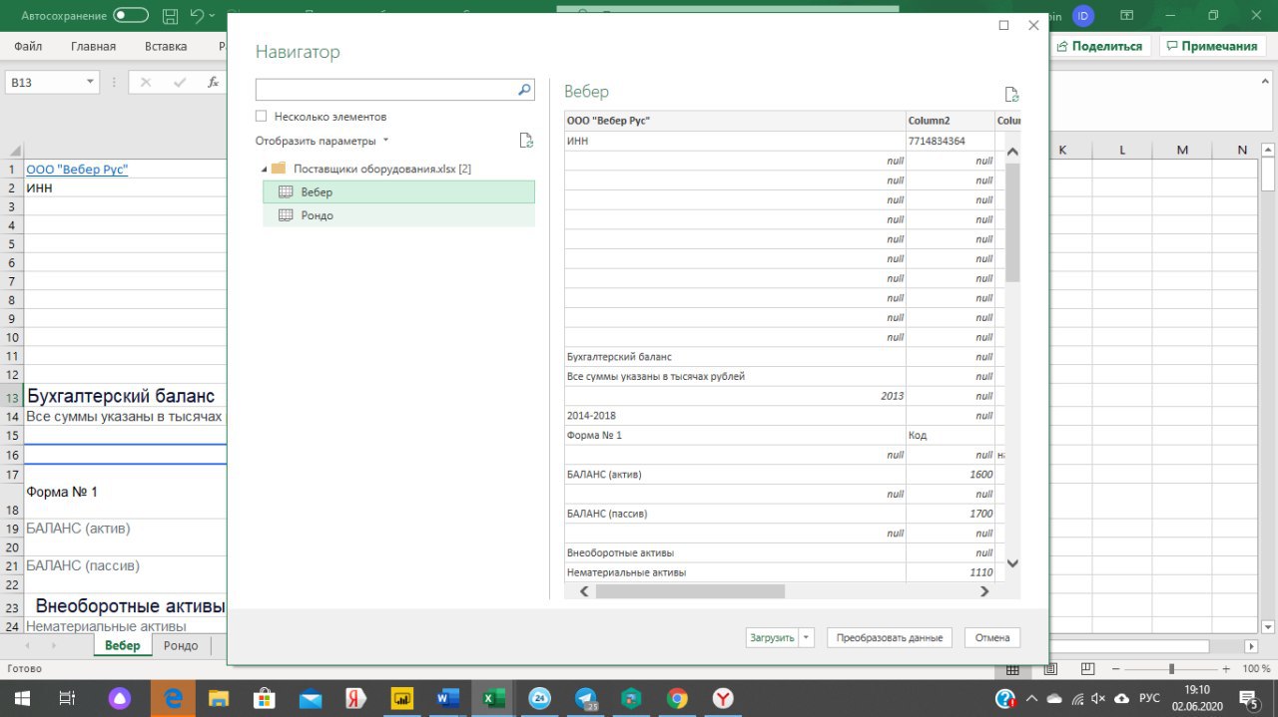Click the 1600 code cell in preview
The image size is (1278, 717).
(x=951, y=475)
